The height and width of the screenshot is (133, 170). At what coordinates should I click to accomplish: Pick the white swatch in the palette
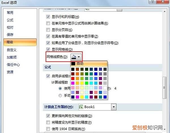105,88
